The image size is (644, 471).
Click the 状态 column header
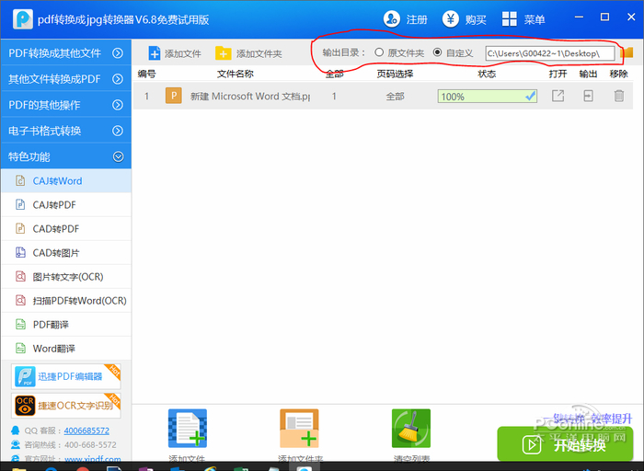pos(487,74)
